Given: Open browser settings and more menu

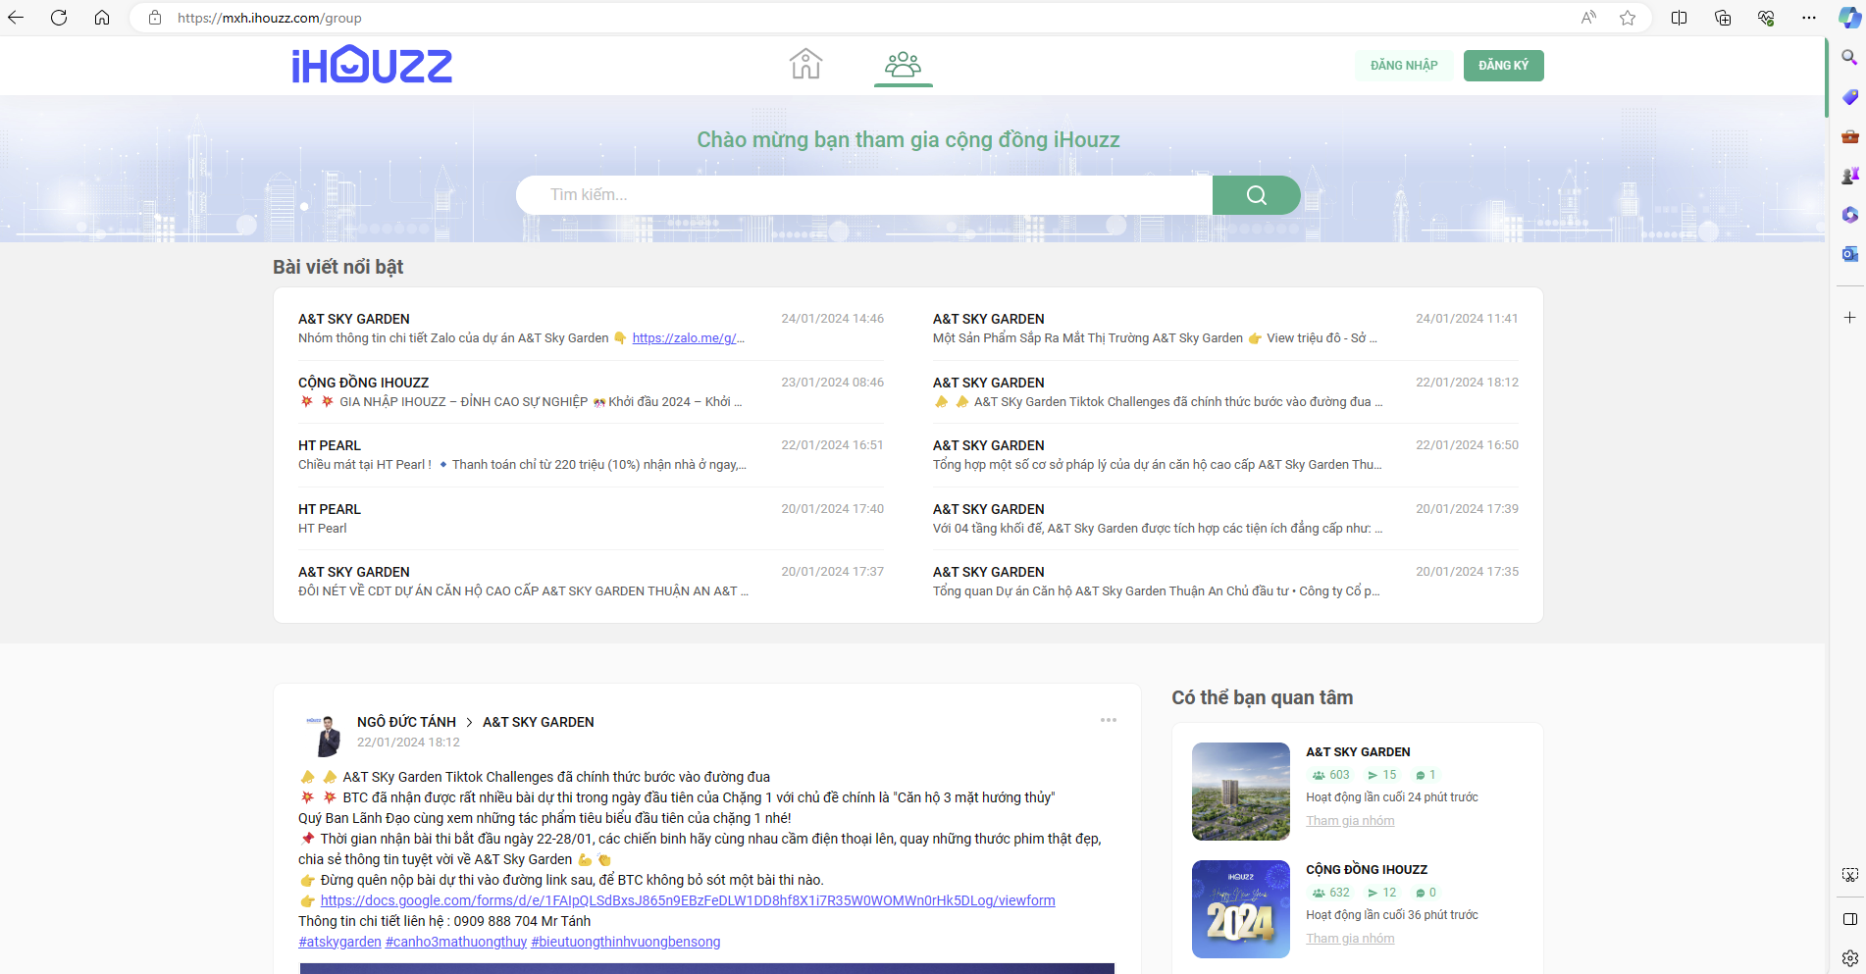Looking at the screenshot, I should click(x=1809, y=18).
